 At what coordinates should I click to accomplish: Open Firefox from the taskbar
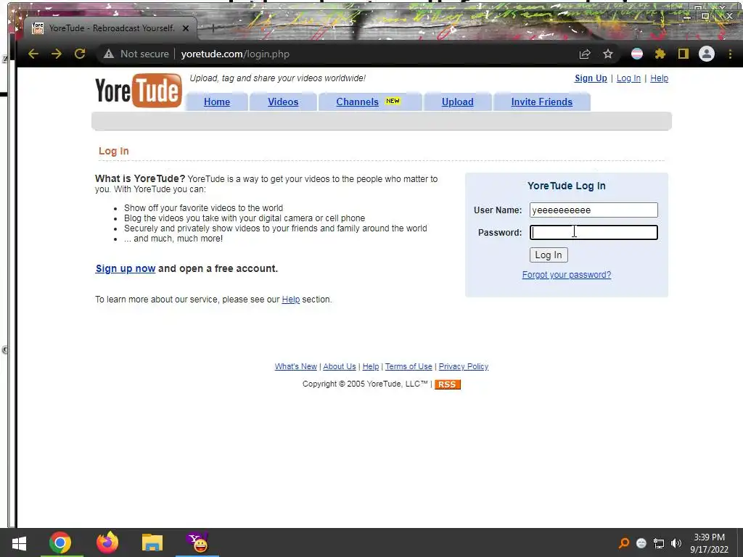(107, 542)
